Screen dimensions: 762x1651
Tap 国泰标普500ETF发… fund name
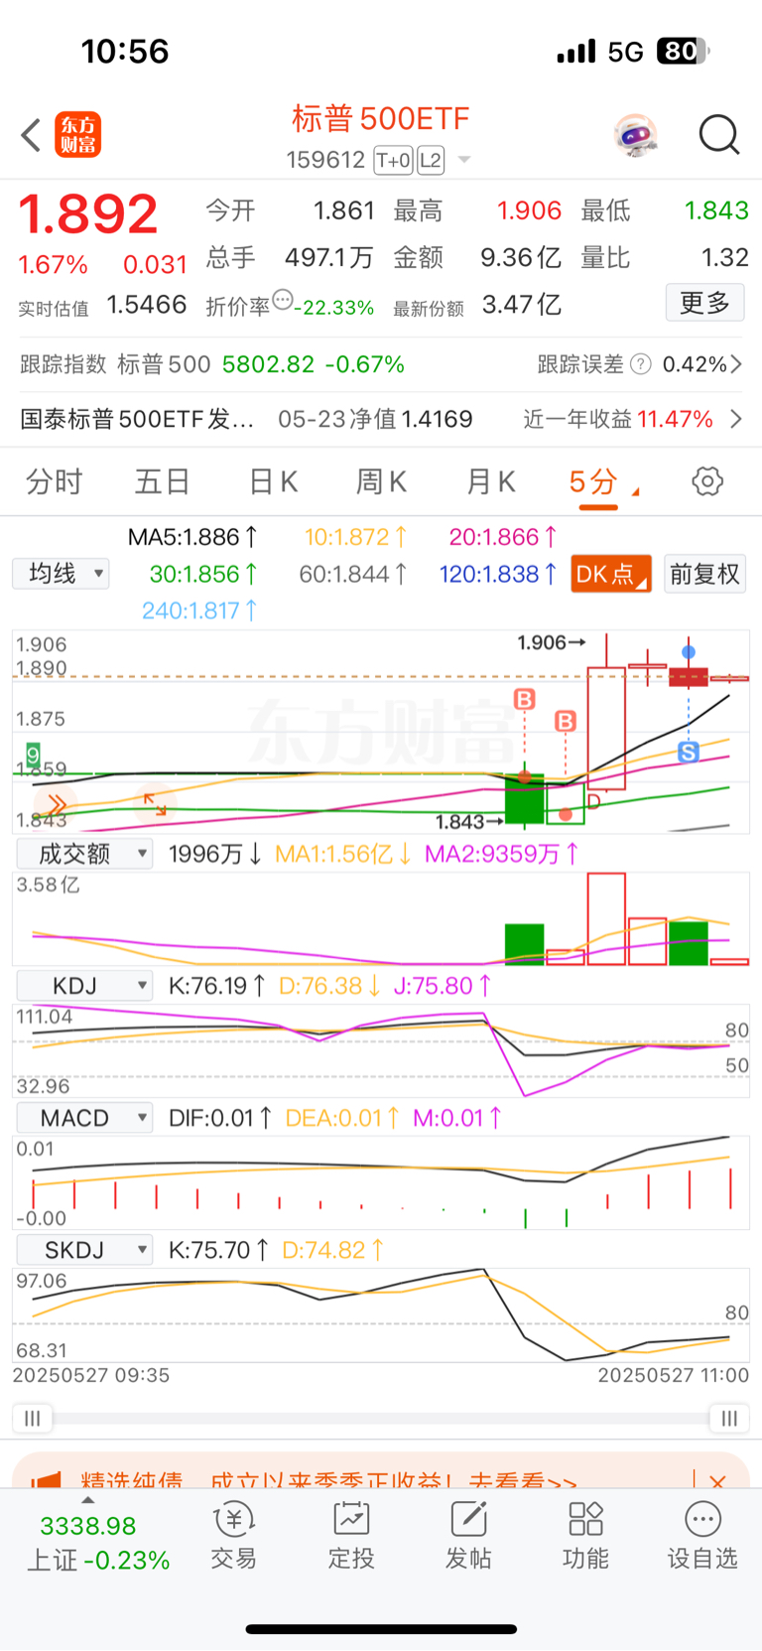[x=137, y=419]
